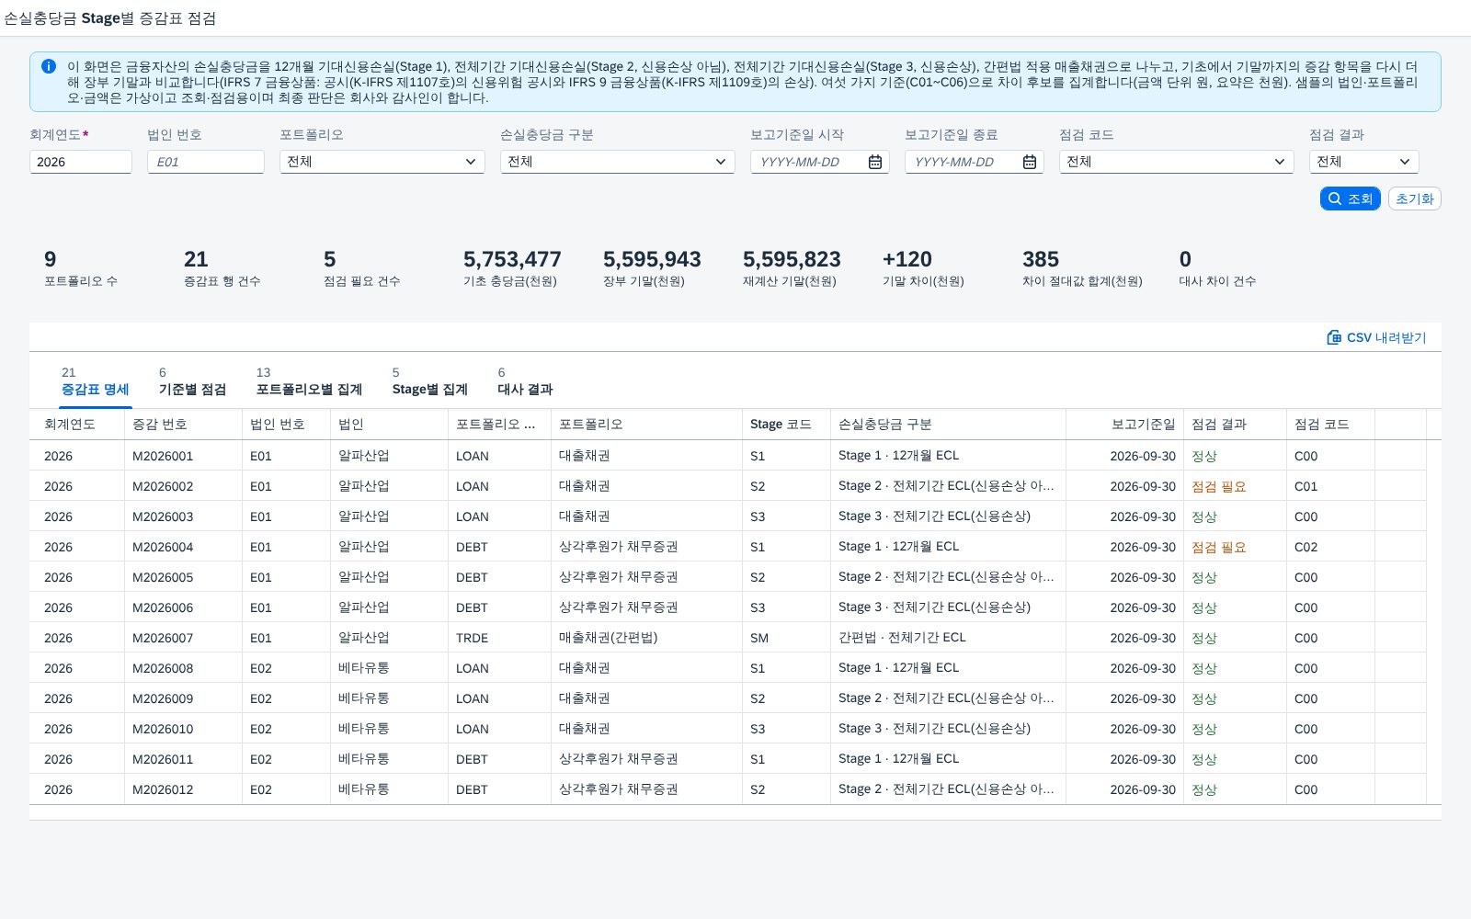Click the 증감표 행 건수 KPI label
The width and height of the screenshot is (1471, 919).
[x=222, y=281]
